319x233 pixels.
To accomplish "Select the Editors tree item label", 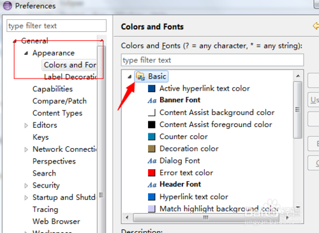I will 45,125.
